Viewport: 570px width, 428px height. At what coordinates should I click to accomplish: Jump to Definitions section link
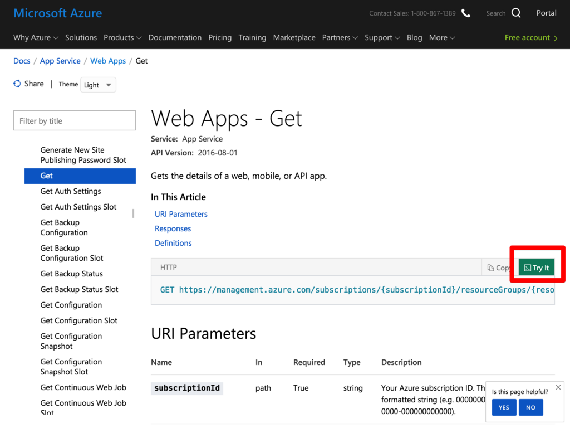[173, 243]
